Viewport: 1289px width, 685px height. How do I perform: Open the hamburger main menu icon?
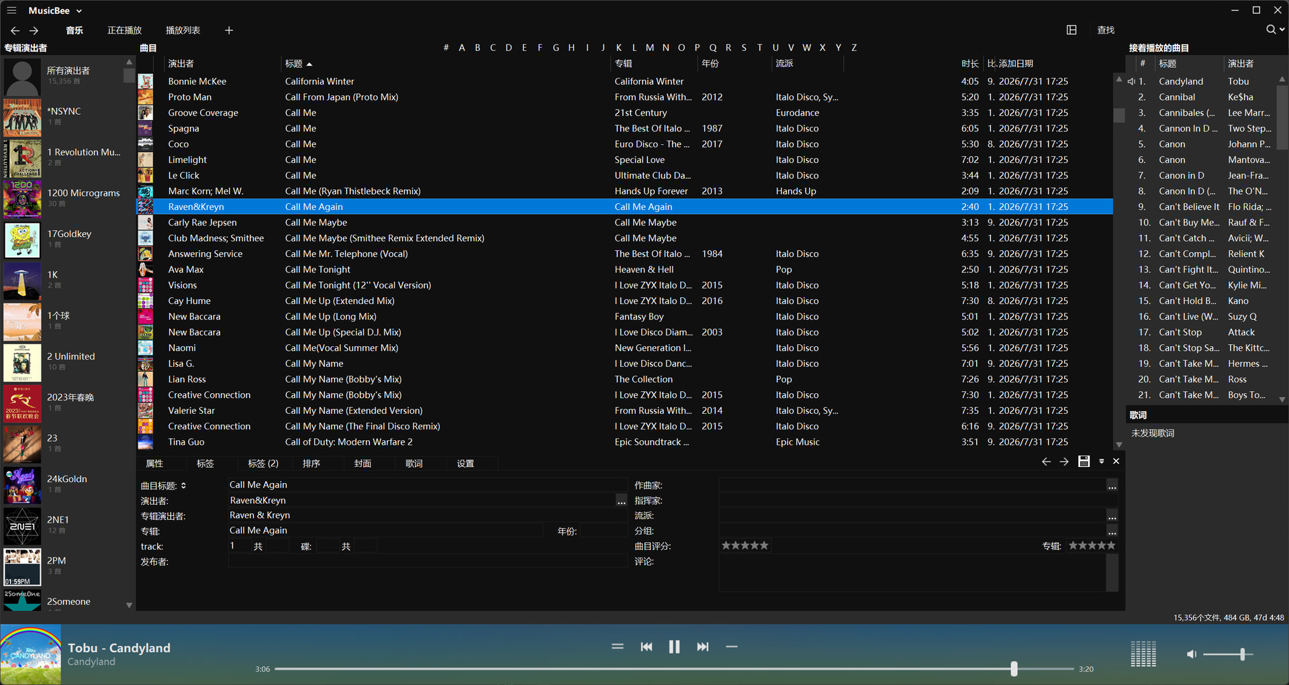point(11,11)
